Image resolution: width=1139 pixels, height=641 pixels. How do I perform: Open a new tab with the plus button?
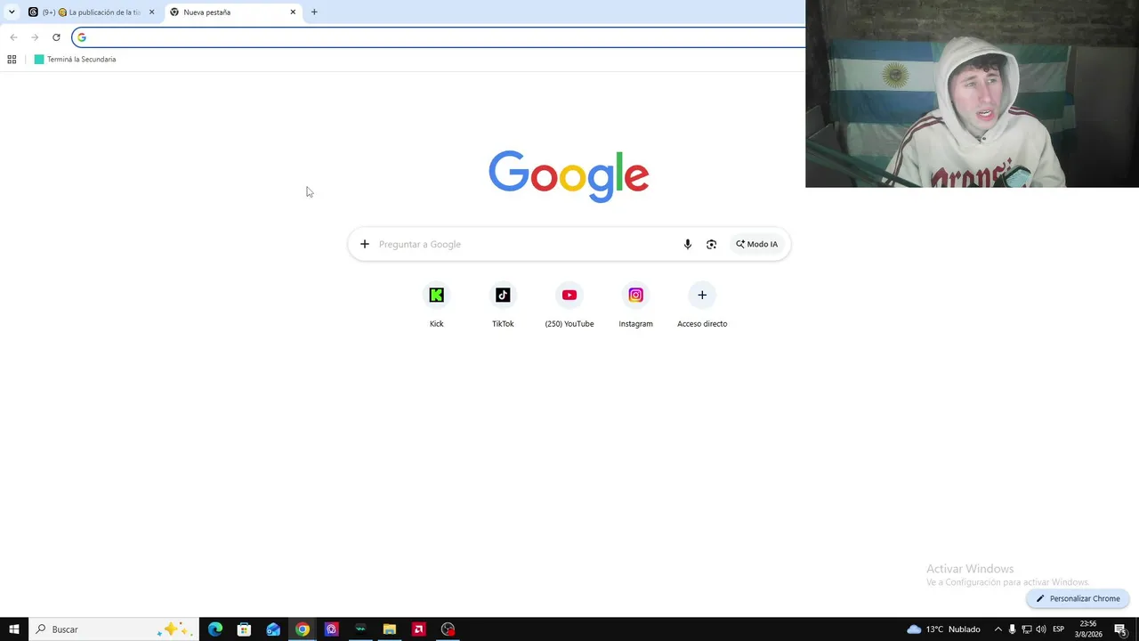coord(314,12)
